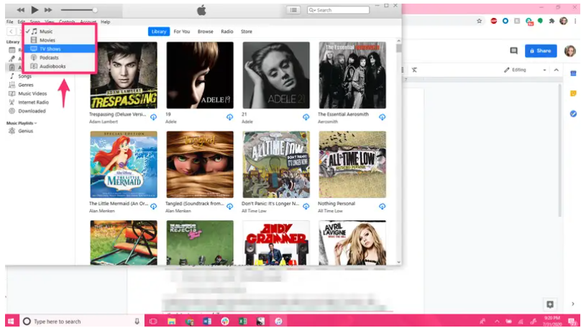Open the Windows Start menu
This screenshot has height=328, width=581.
tap(11, 321)
